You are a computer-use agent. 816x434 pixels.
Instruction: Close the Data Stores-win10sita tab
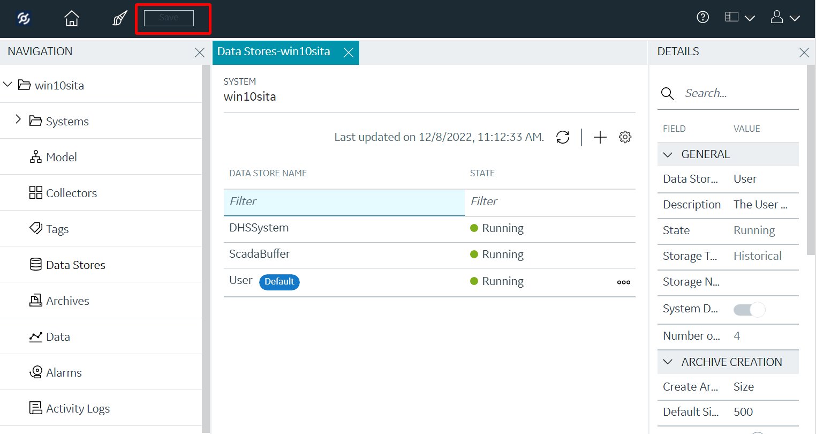point(349,53)
